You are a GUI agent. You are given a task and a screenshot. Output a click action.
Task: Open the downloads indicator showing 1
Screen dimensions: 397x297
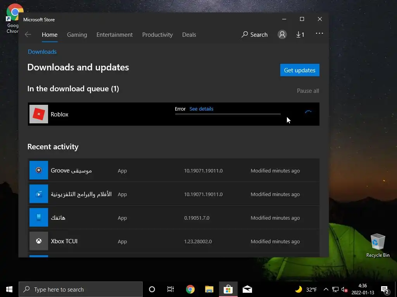click(x=300, y=34)
